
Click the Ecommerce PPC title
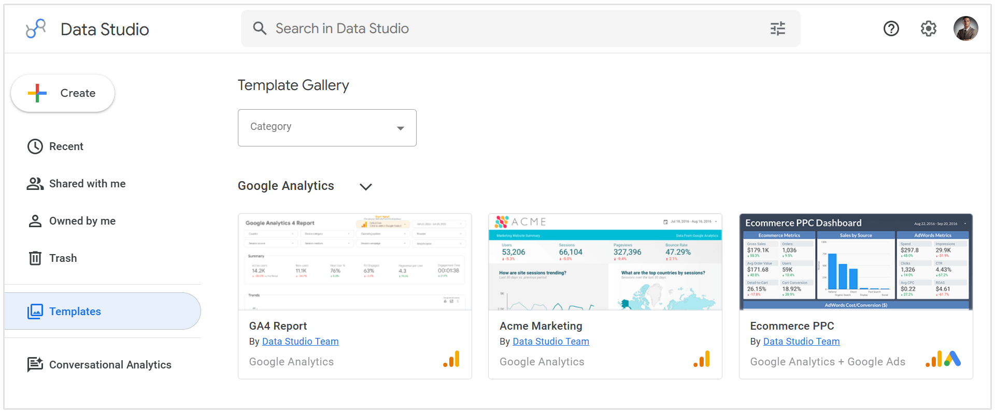(792, 326)
